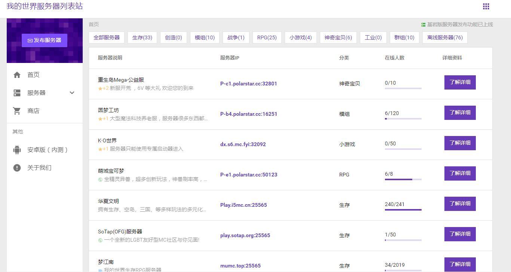Click IP Play.i5mc.cn:25565
This screenshot has width=511, height=272.
click(x=244, y=205)
